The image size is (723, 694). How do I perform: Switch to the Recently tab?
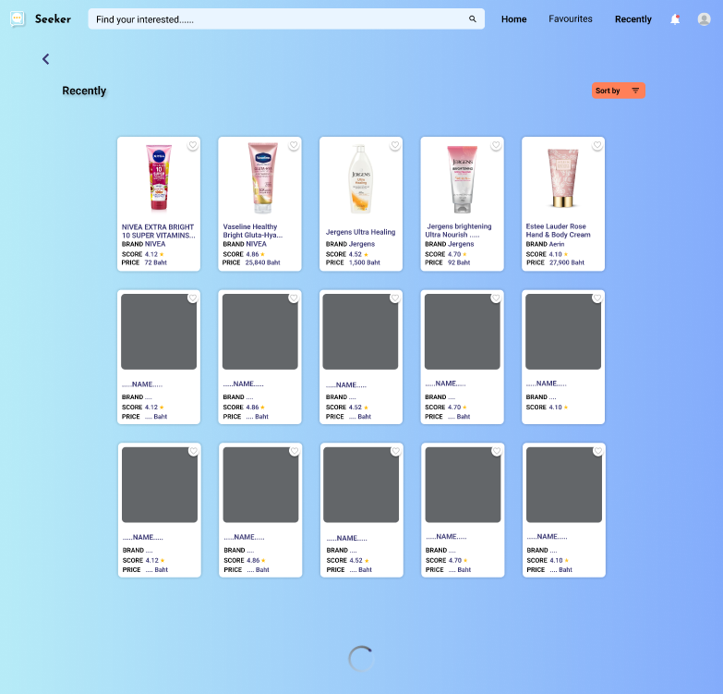(633, 19)
